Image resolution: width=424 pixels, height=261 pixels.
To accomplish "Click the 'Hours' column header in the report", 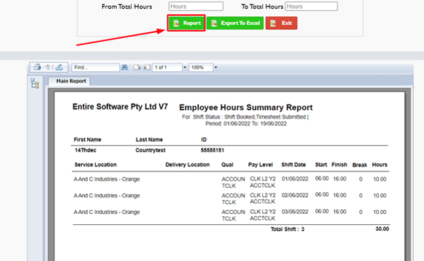I will pyautogui.click(x=379, y=165).
